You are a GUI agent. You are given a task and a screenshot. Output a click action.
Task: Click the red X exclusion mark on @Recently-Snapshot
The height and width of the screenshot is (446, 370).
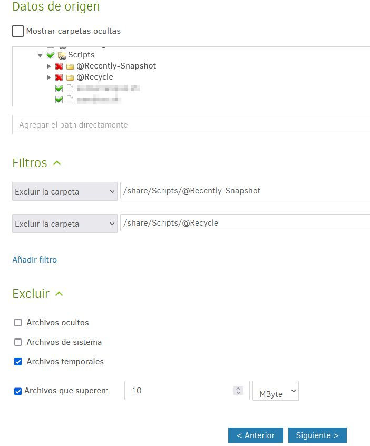[x=59, y=66]
